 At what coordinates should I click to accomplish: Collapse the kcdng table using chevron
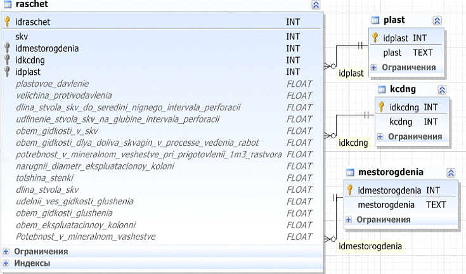click(443, 89)
